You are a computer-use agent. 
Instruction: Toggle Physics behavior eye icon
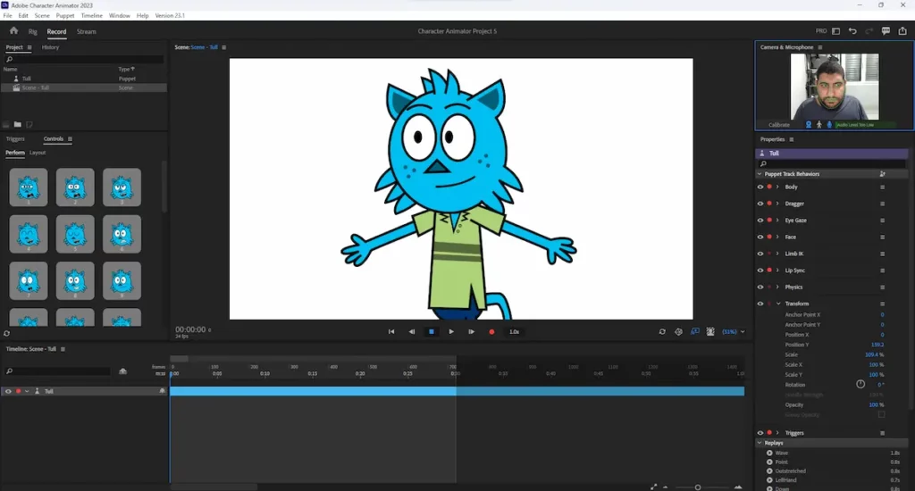pos(760,287)
